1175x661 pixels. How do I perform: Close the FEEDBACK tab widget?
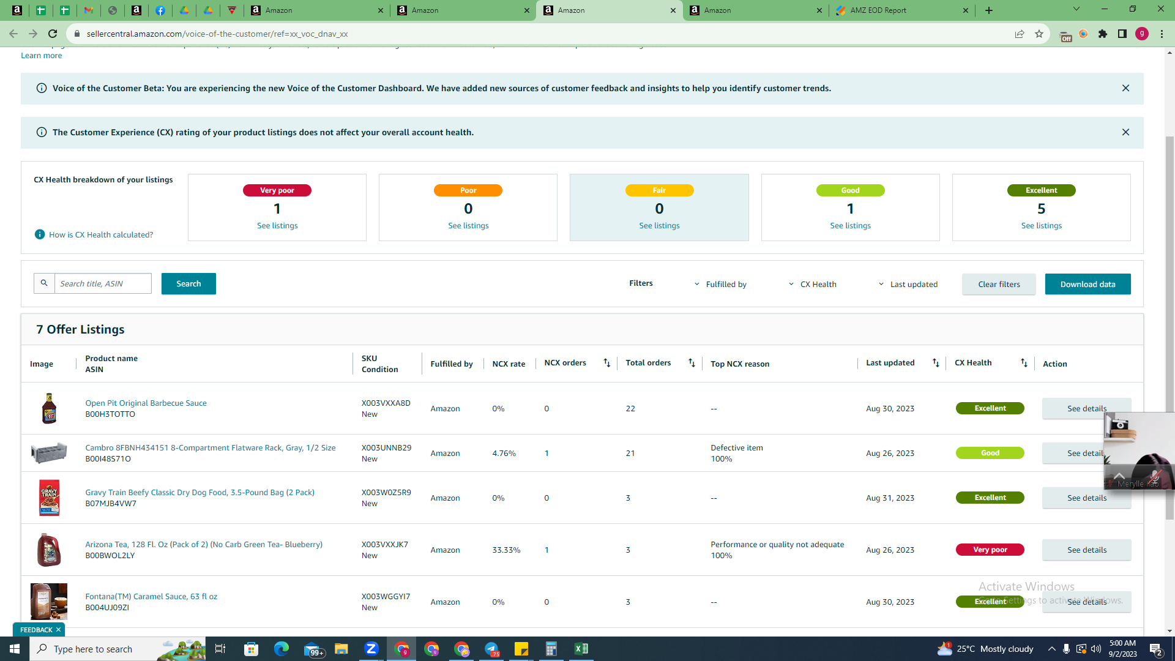58,630
